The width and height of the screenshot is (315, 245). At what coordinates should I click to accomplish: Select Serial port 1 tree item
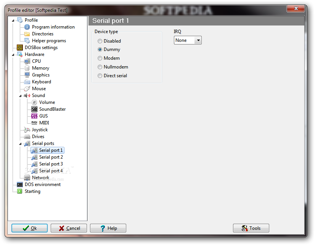pos(51,150)
